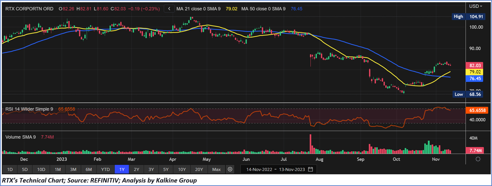Click the orange 65.6558 RSI value tag
This screenshot has height=186, width=492.
click(x=477, y=110)
